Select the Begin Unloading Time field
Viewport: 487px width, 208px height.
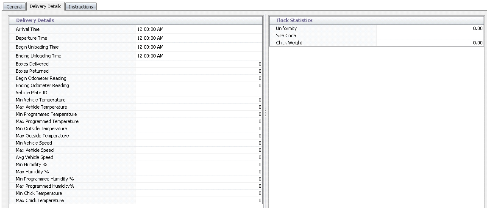click(x=199, y=47)
